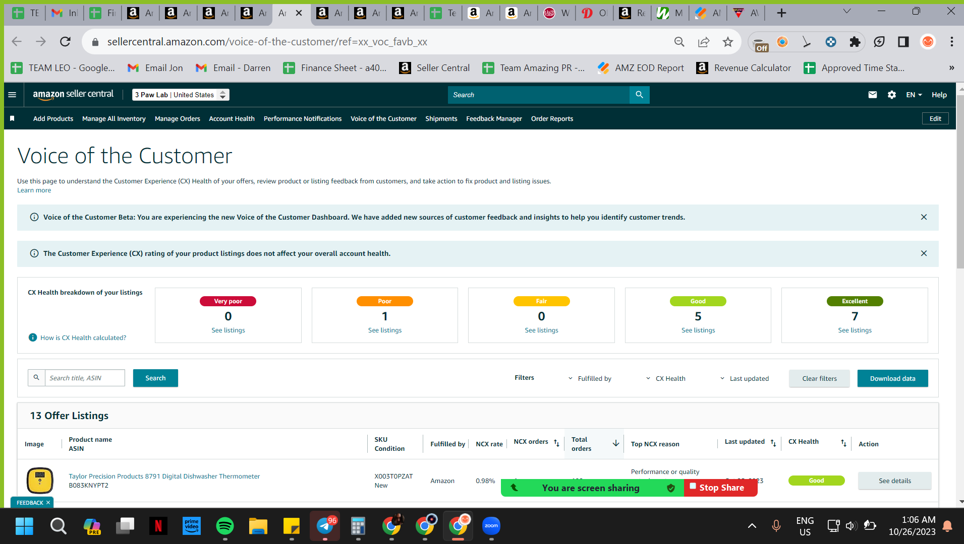The height and width of the screenshot is (544, 964).
Task: Go to Add Products
Action: click(x=53, y=118)
